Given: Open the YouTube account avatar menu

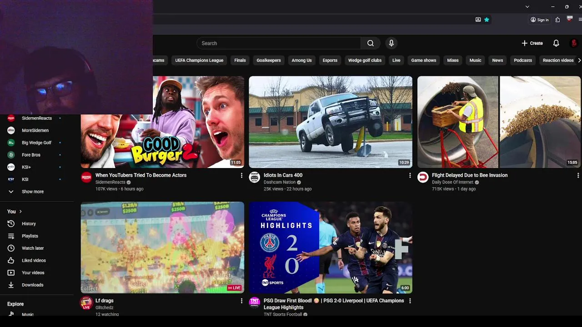Looking at the screenshot, I should coord(574,43).
